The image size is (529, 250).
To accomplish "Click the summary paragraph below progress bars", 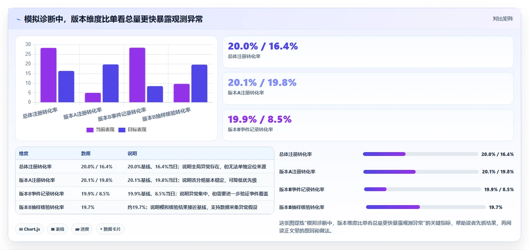I will [395, 227].
